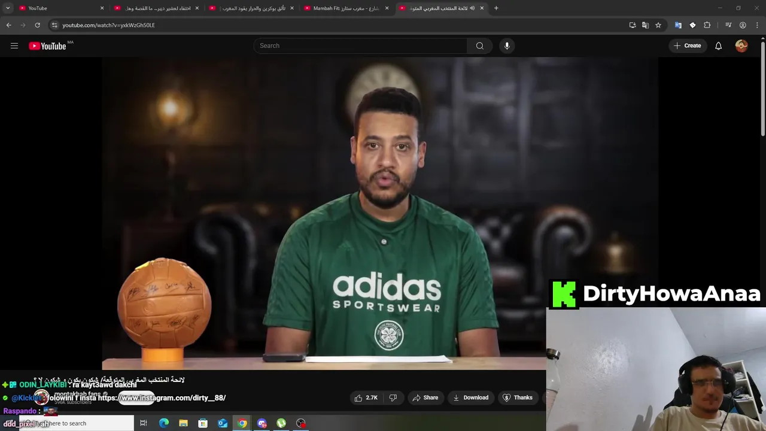Open Outlook from taskbar
The height and width of the screenshot is (431, 766).
223,423
